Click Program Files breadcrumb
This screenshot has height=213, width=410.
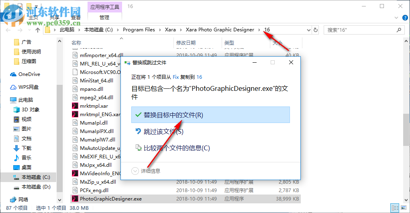pos(139,30)
